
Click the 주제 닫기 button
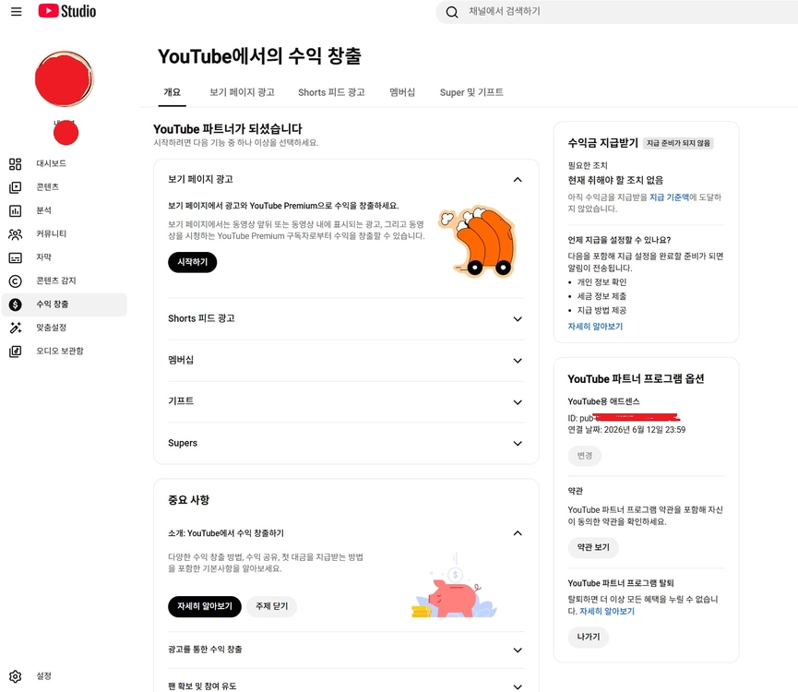(272, 606)
